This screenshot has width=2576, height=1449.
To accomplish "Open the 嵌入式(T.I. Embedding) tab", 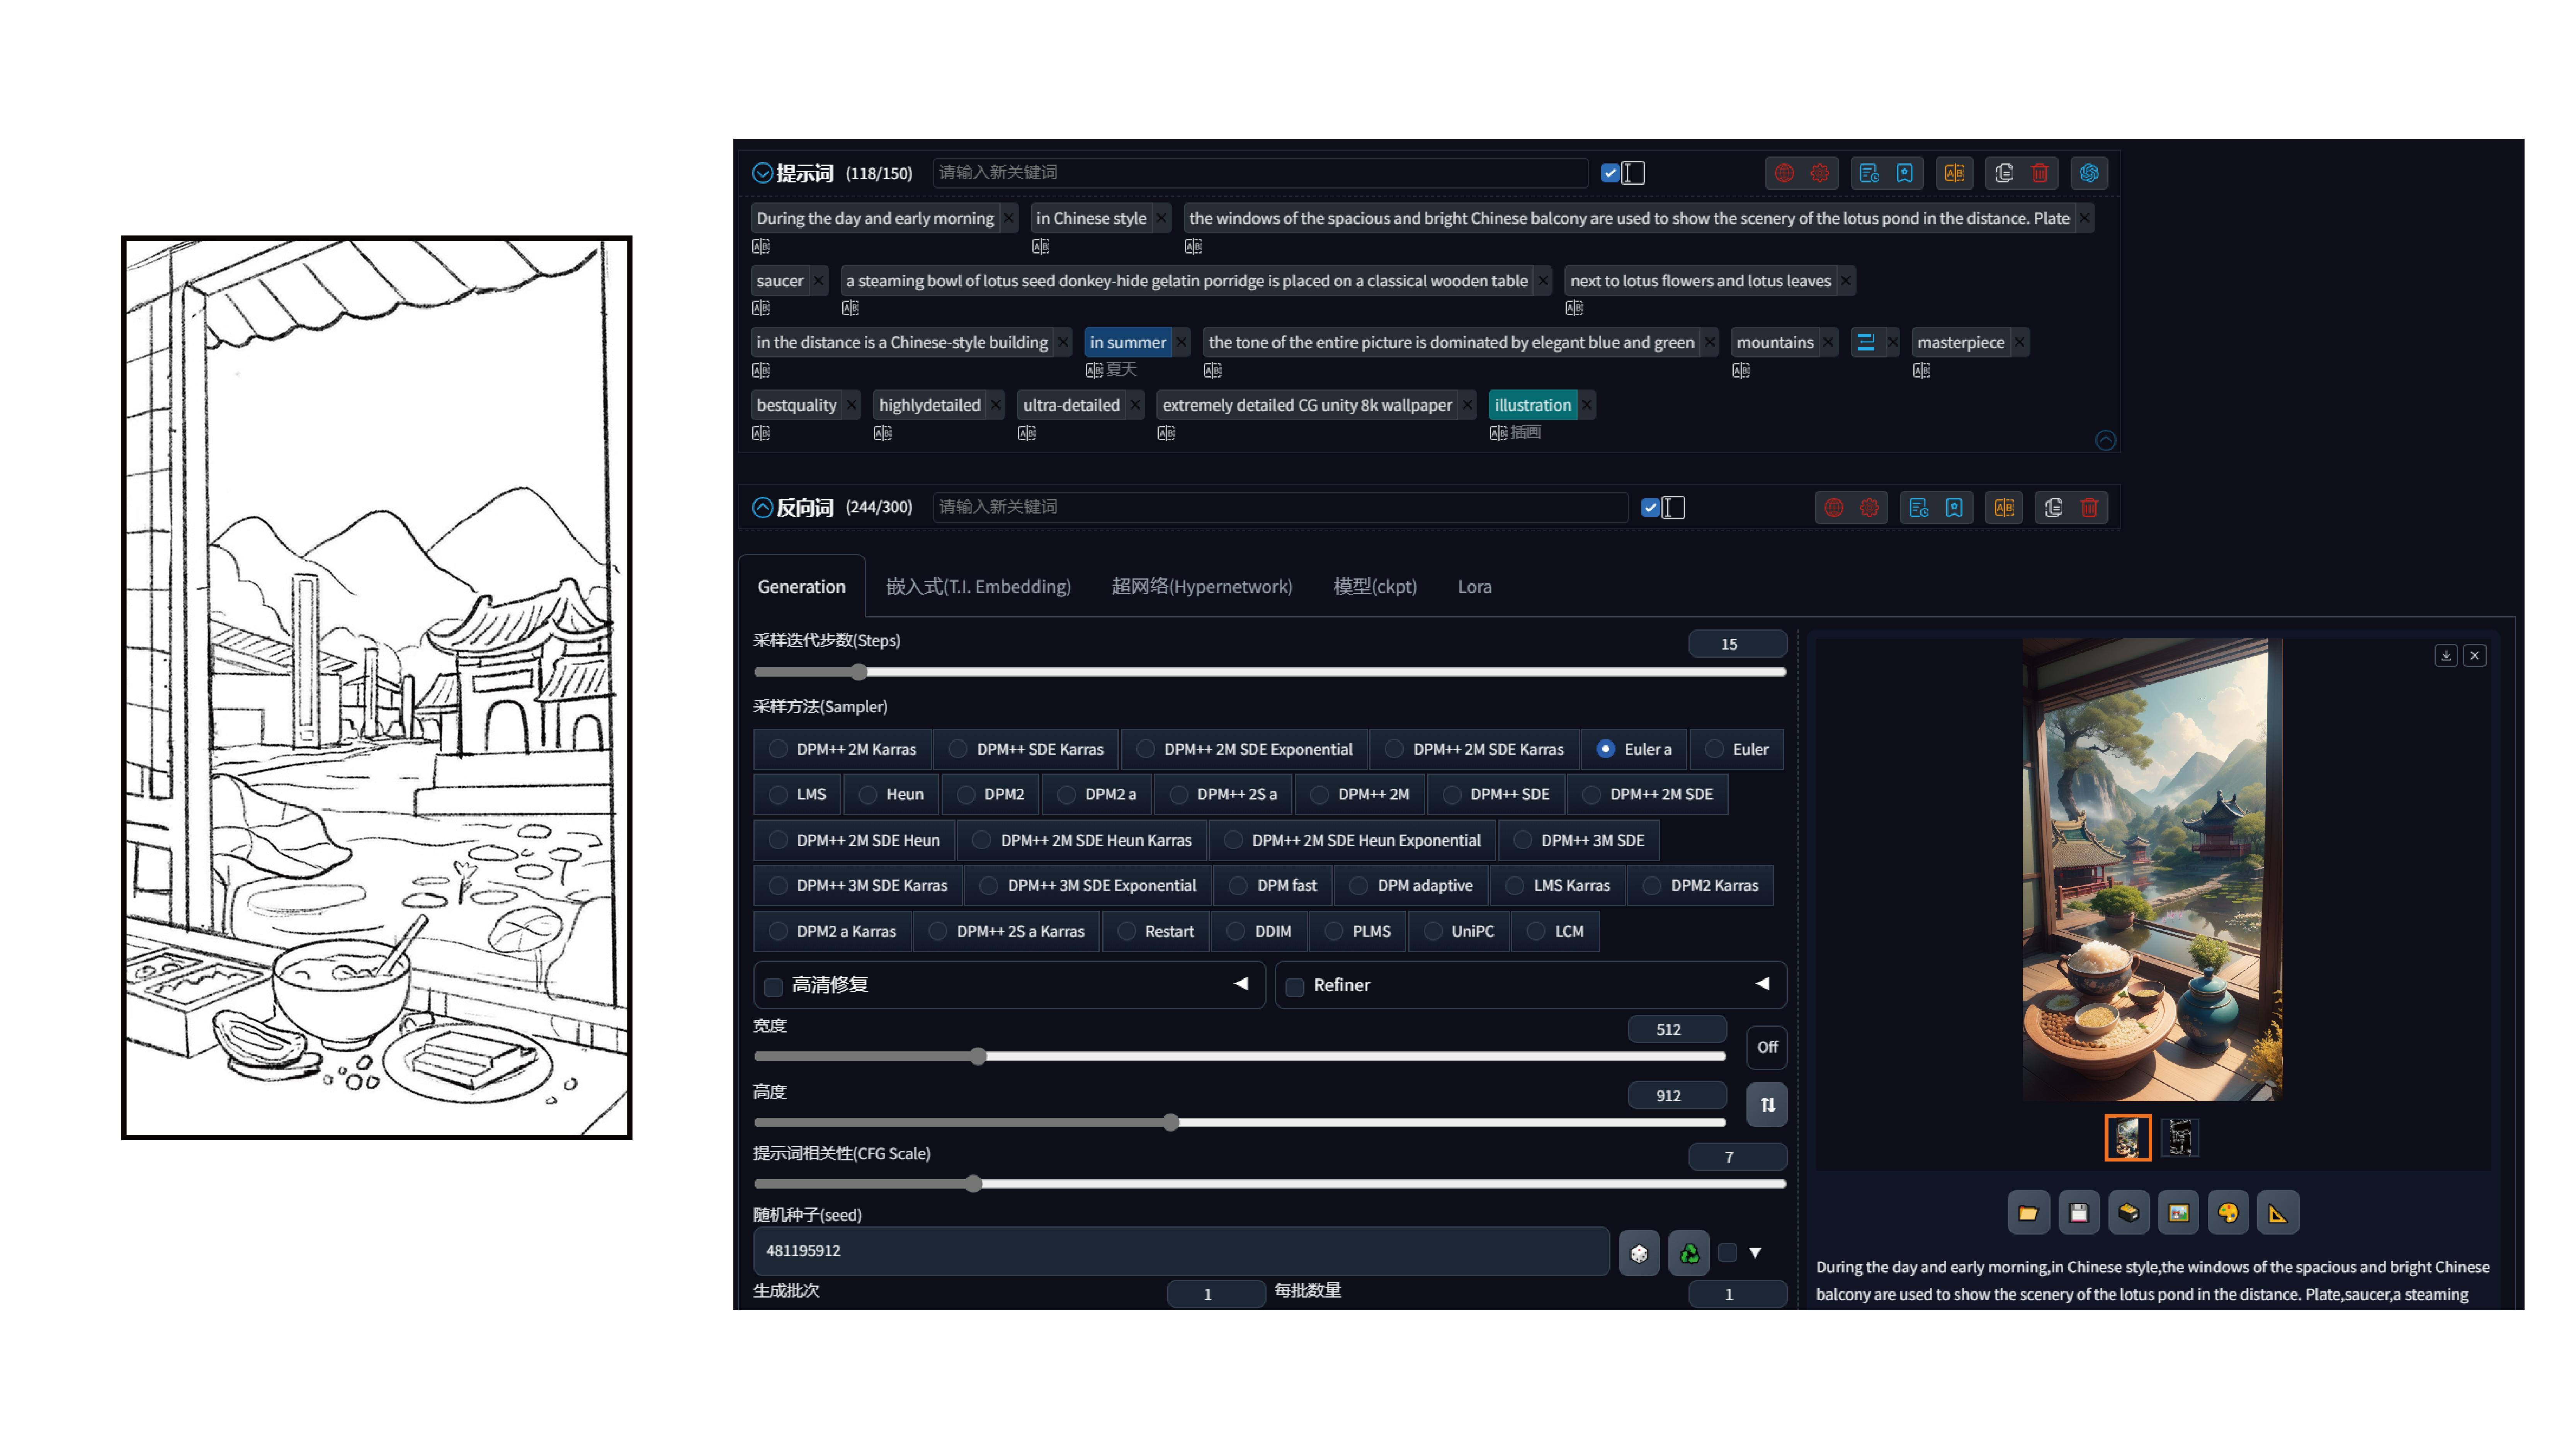I will 978,587.
